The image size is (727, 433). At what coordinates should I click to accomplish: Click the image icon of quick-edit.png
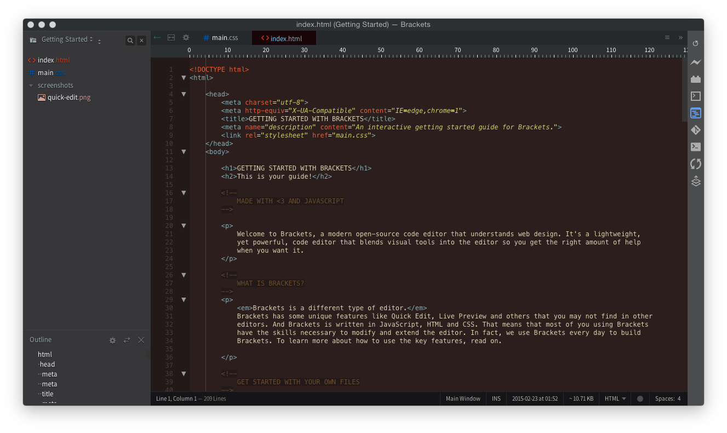(42, 98)
